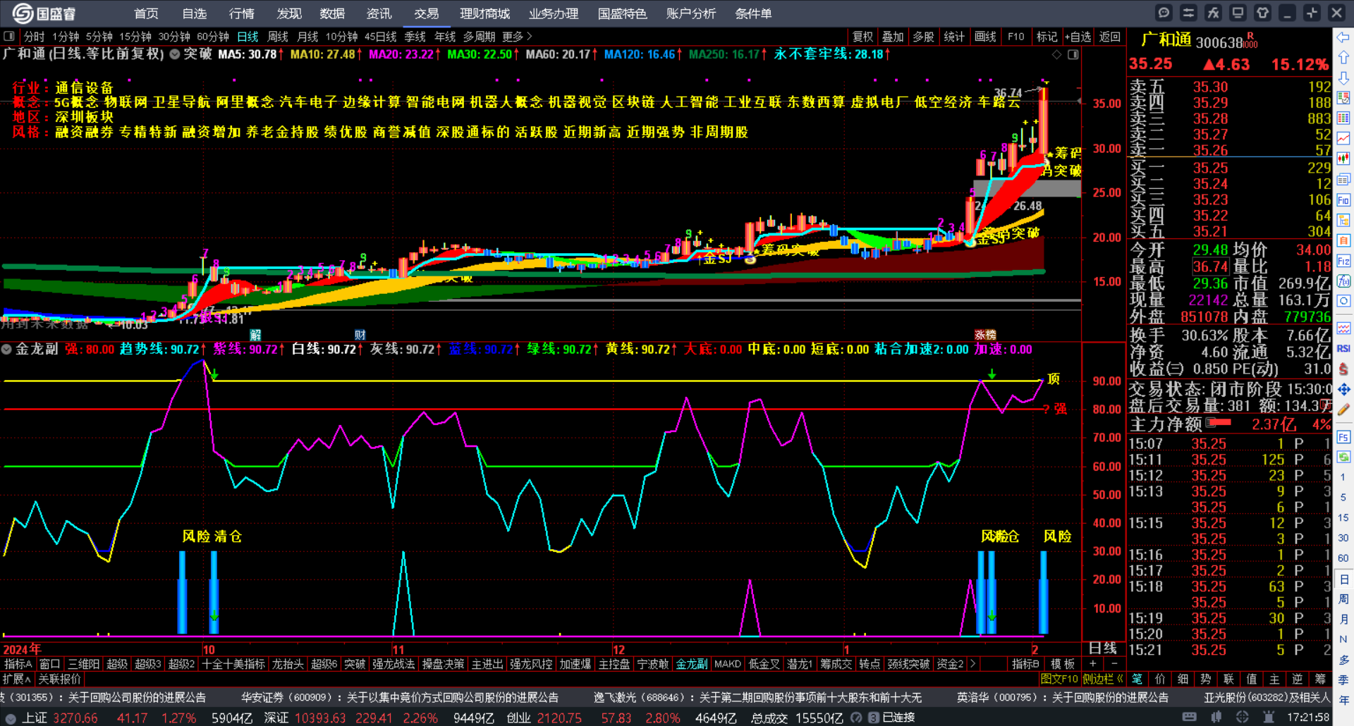Open the 金龙副 indicator dropdown circle
Viewport: 1354px width, 726px height.
pyautogui.click(x=7, y=350)
